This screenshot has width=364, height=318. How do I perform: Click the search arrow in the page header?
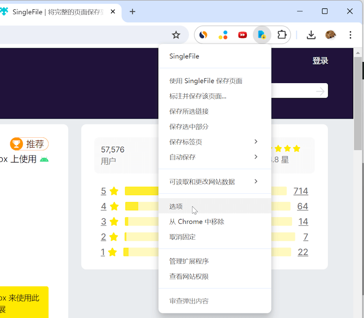pos(320,91)
